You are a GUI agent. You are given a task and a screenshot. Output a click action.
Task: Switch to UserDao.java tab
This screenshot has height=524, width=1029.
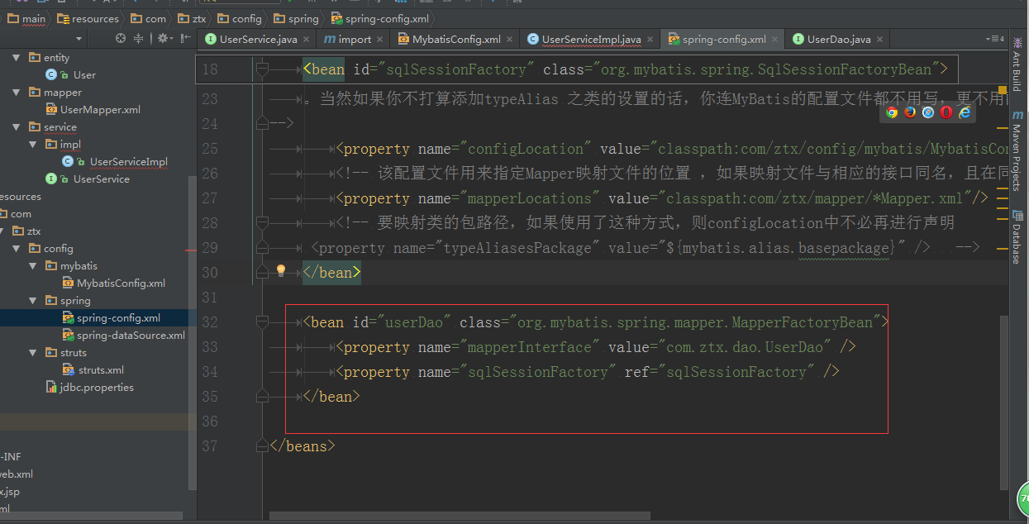click(838, 39)
